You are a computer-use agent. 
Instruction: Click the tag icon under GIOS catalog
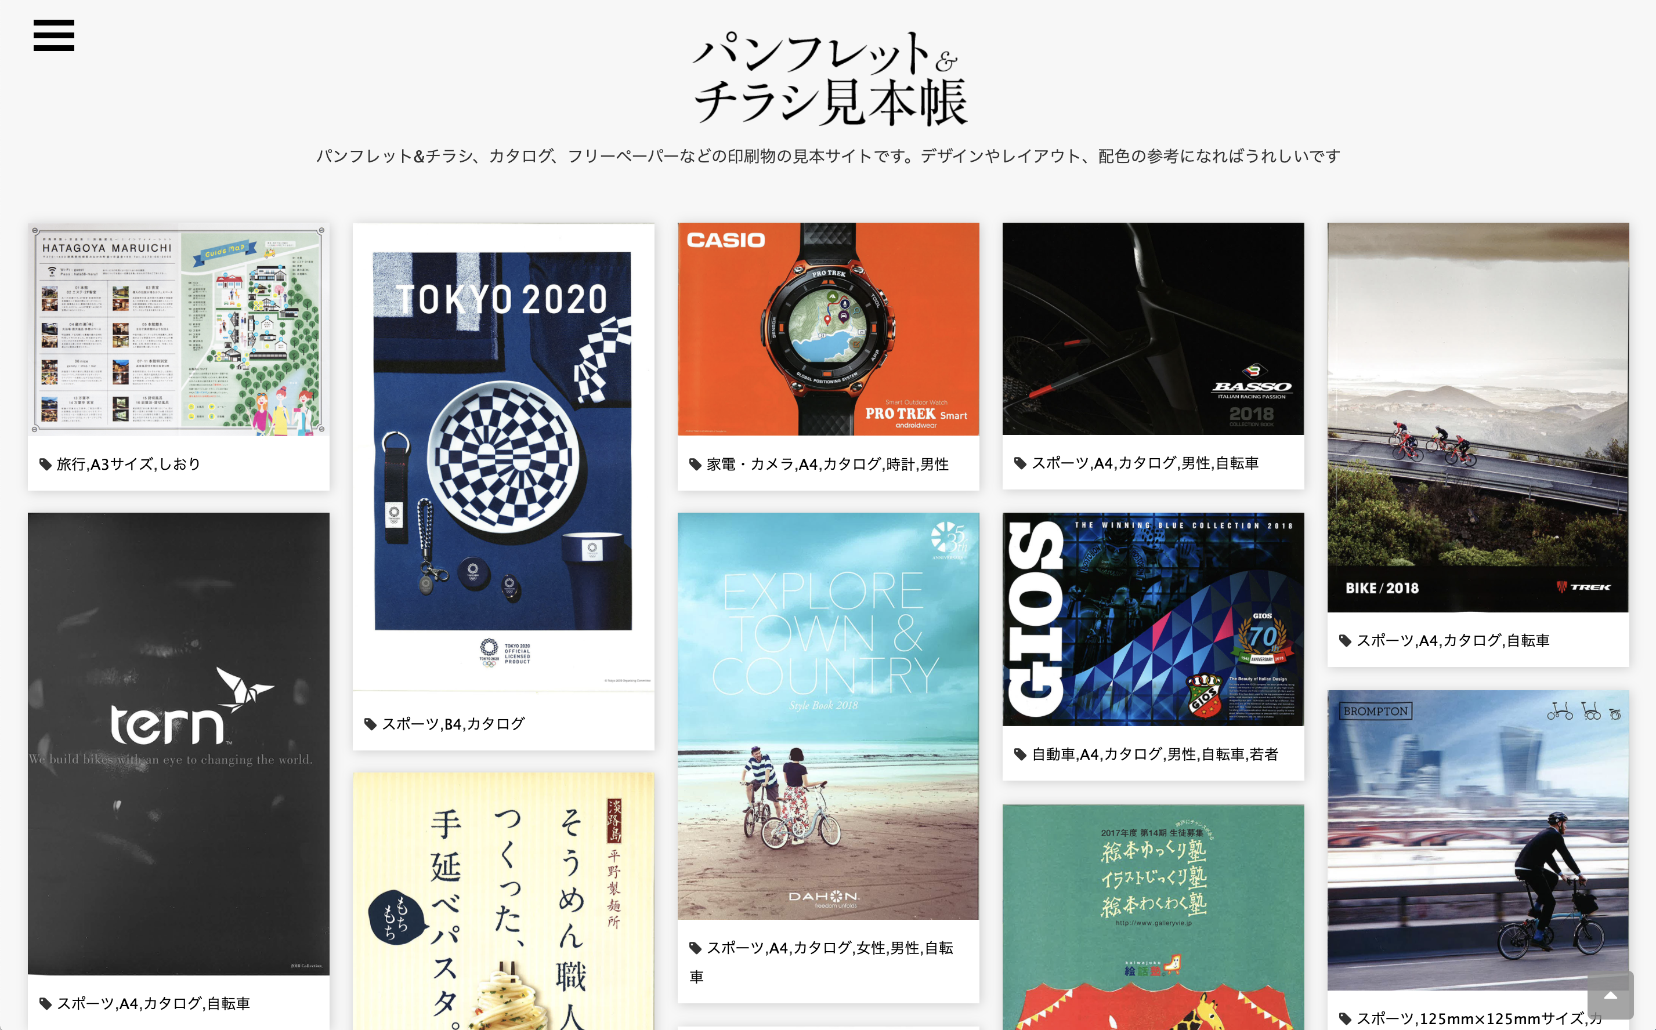[x=1020, y=754]
